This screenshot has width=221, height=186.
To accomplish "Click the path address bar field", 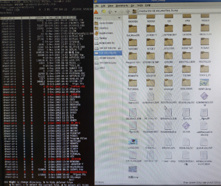I will pyautogui.click(x=179, y=11).
